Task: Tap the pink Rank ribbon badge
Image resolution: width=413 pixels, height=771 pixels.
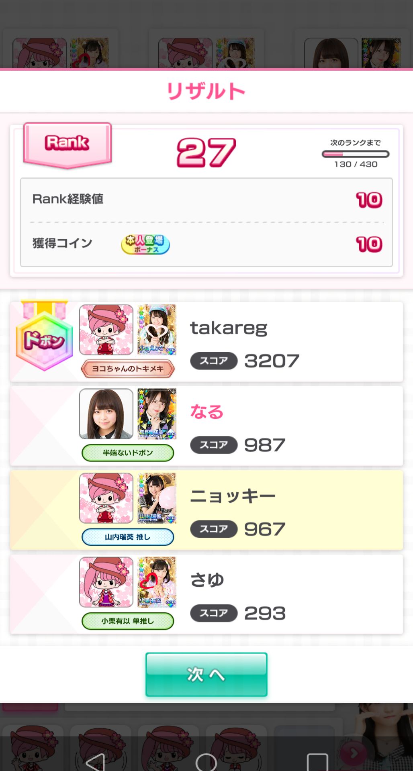Action: tap(67, 145)
